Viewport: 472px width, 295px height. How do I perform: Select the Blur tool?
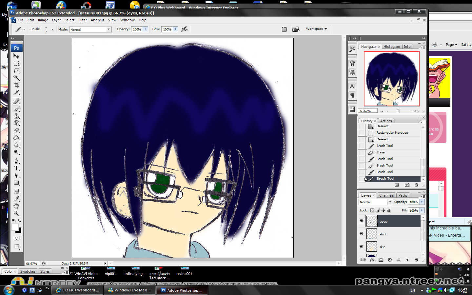click(16, 145)
